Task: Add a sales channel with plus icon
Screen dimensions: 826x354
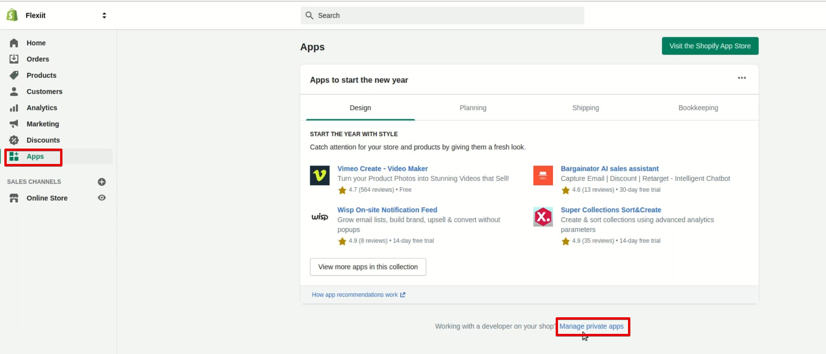Action: [x=102, y=182]
